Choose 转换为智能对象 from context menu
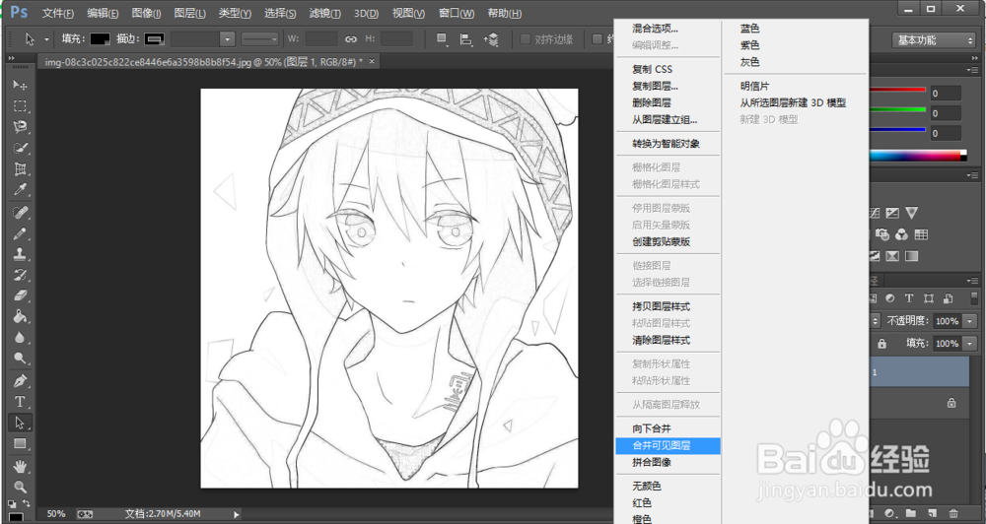This screenshot has width=986, height=524. [x=668, y=143]
